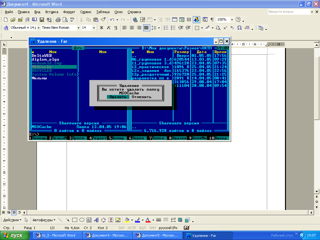
Task: Open the Автофигуры dropdown menu
Action: pyautogui.click(x=44, y=220)
